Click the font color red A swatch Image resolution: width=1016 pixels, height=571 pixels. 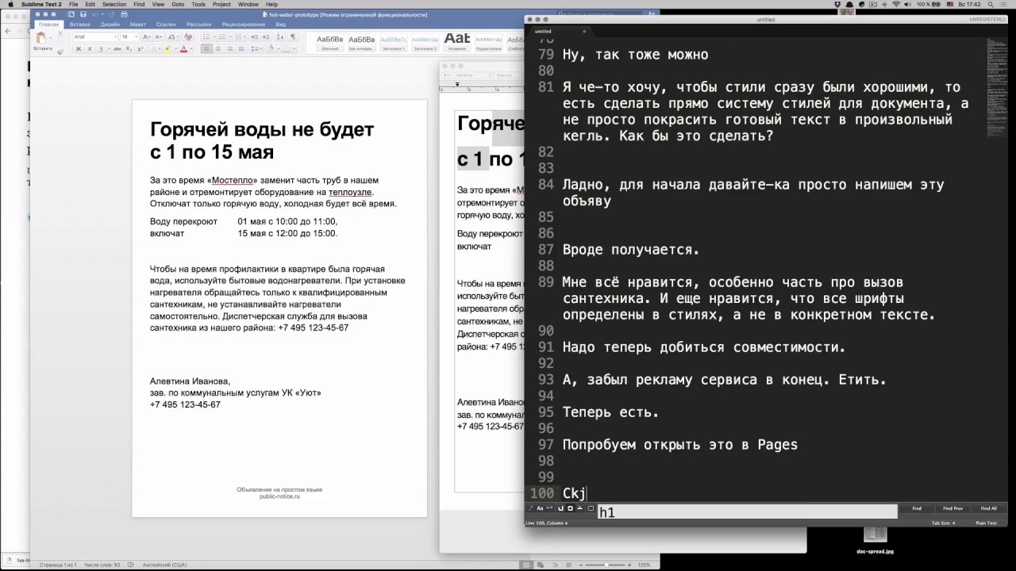(183, 48)
